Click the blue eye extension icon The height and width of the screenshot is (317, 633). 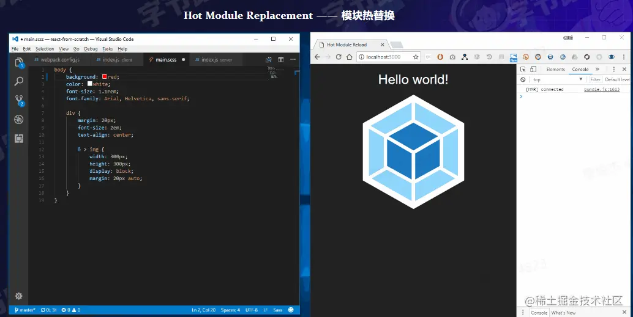(612, 57)
